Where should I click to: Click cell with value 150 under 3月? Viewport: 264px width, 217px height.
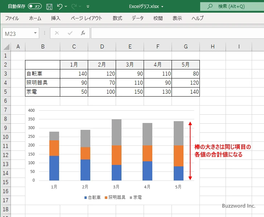(x=130, y=92)
